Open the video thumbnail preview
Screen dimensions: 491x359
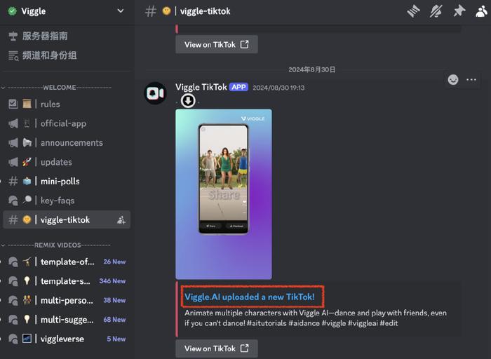(x=224, y=194)
